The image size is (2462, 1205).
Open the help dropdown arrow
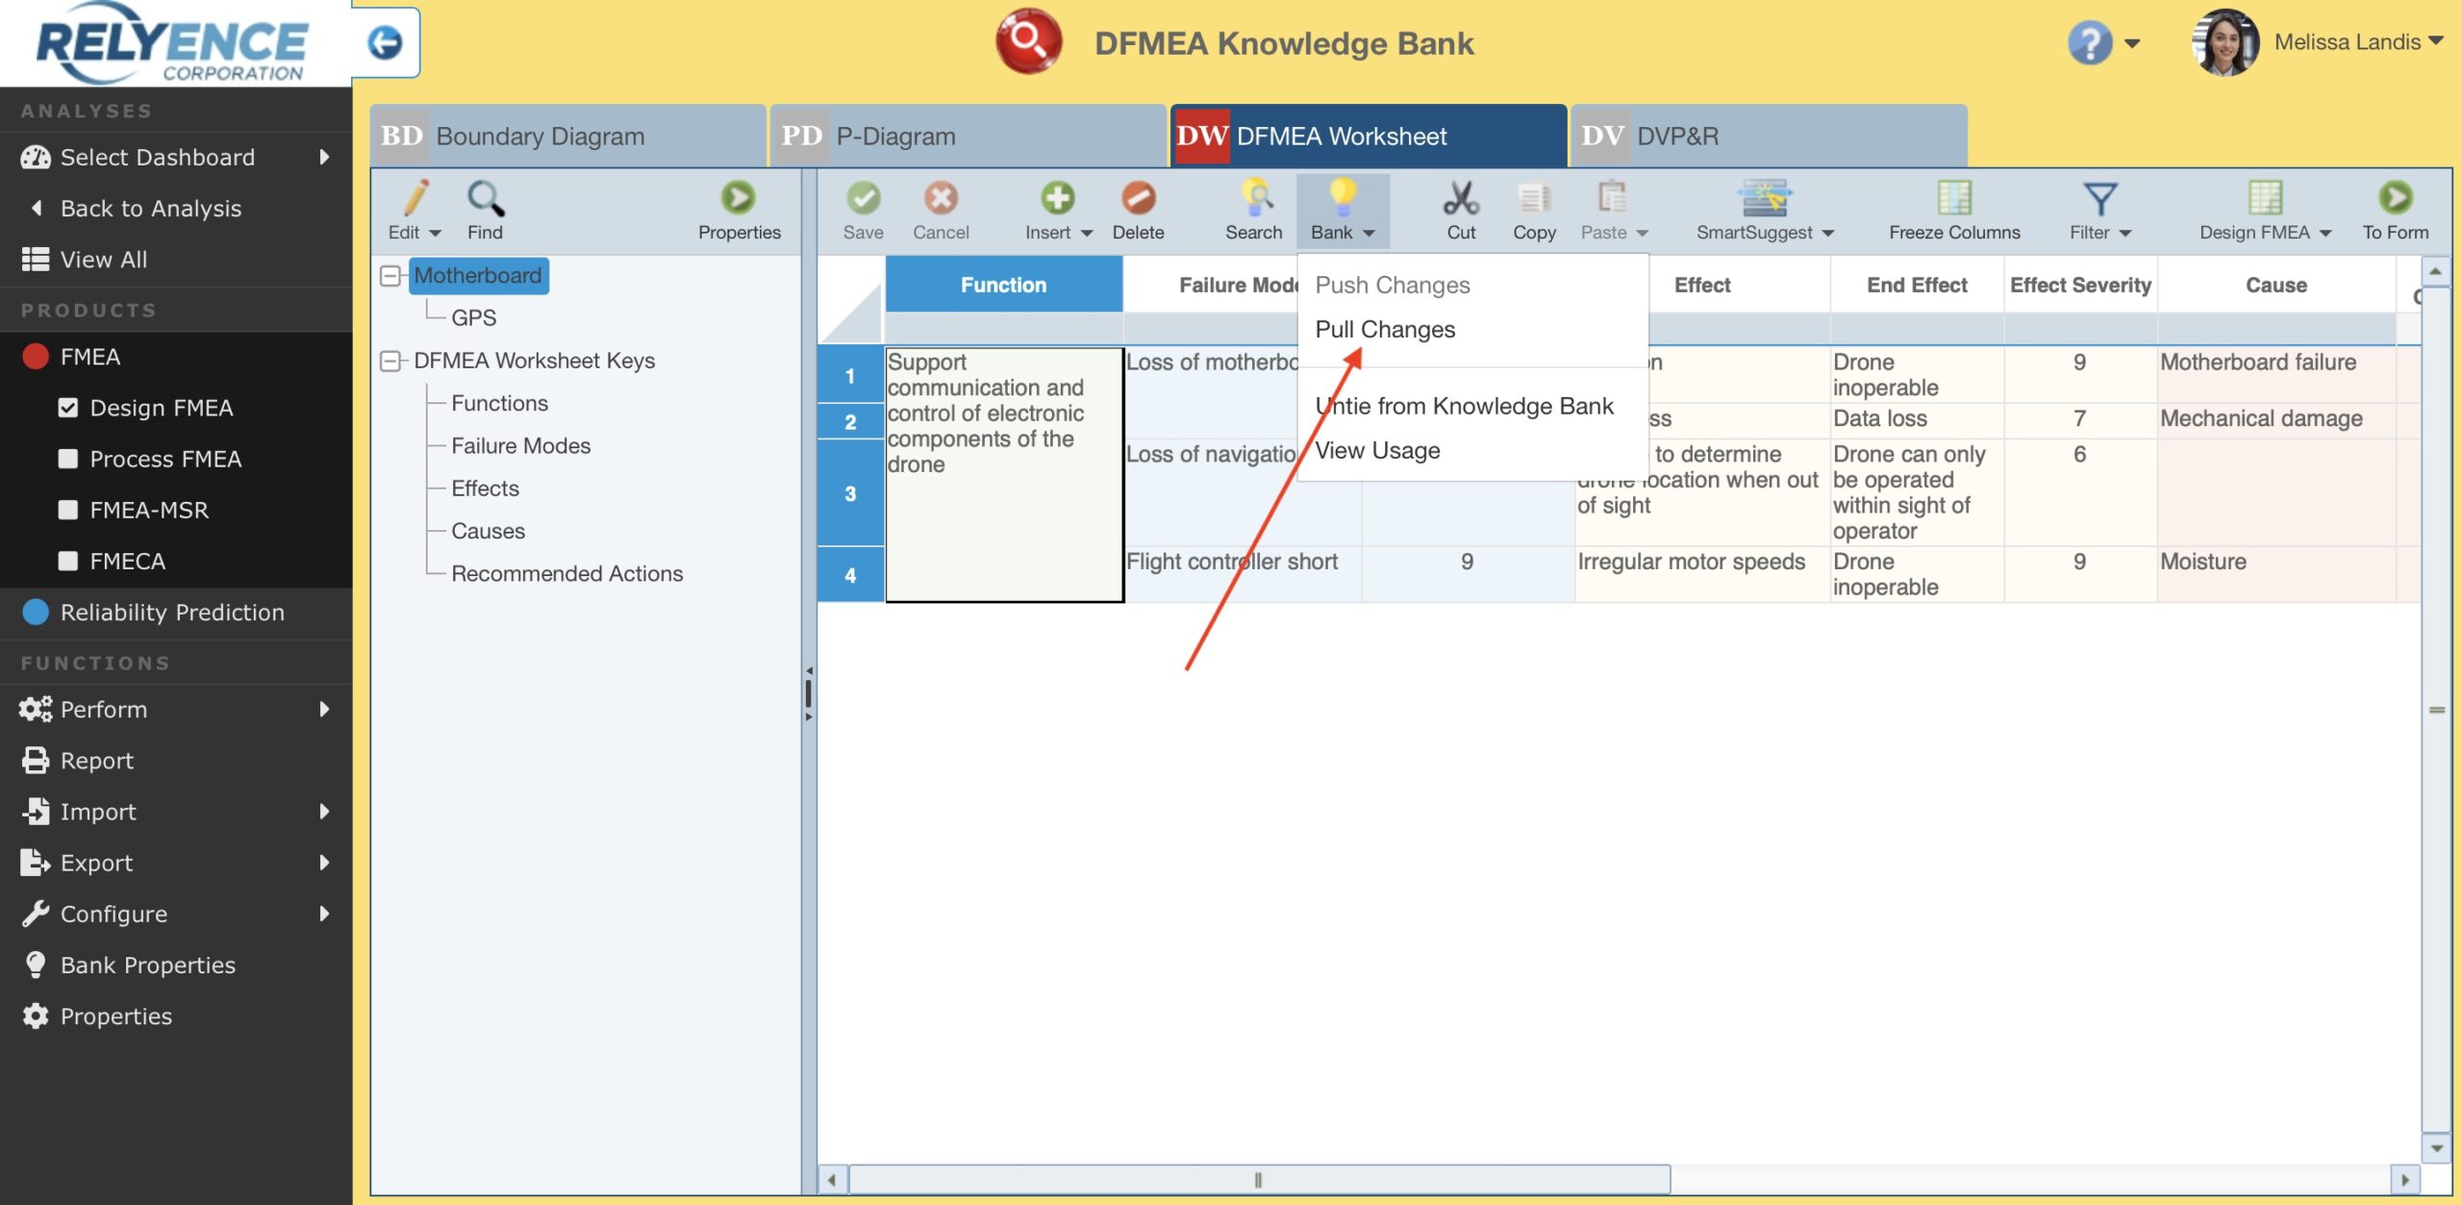coord(2132,43)
